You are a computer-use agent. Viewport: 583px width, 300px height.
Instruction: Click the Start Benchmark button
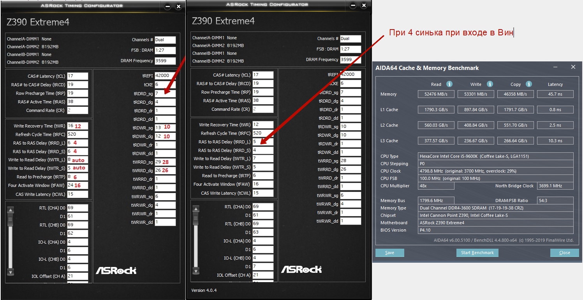coord(477,253)
